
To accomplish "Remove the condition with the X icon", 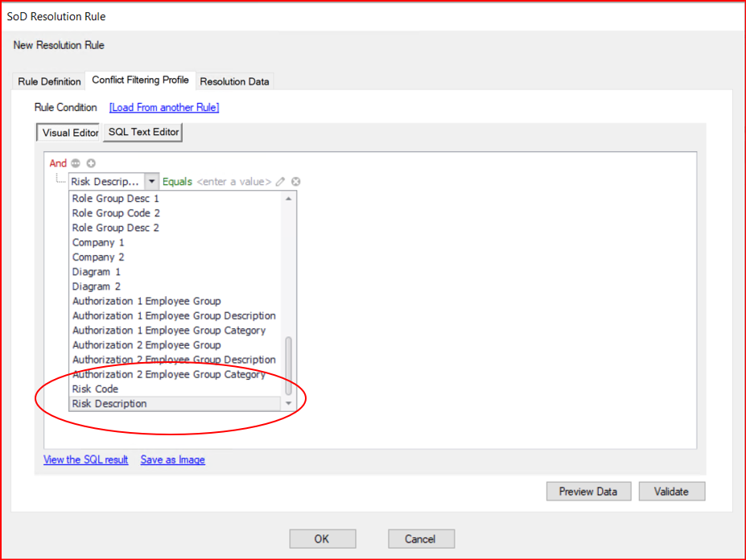I will (x=295, y=182).
